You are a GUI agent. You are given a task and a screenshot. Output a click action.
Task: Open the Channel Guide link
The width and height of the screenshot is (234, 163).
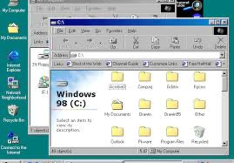122,64
